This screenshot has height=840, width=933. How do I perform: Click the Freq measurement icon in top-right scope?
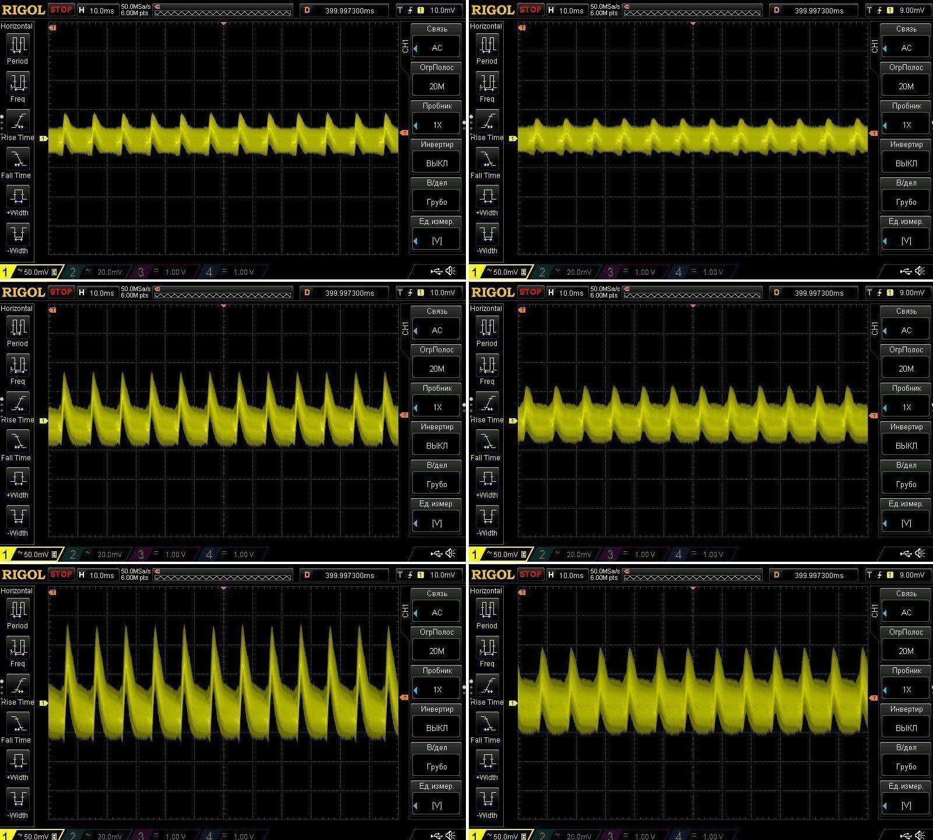(487, 83)
